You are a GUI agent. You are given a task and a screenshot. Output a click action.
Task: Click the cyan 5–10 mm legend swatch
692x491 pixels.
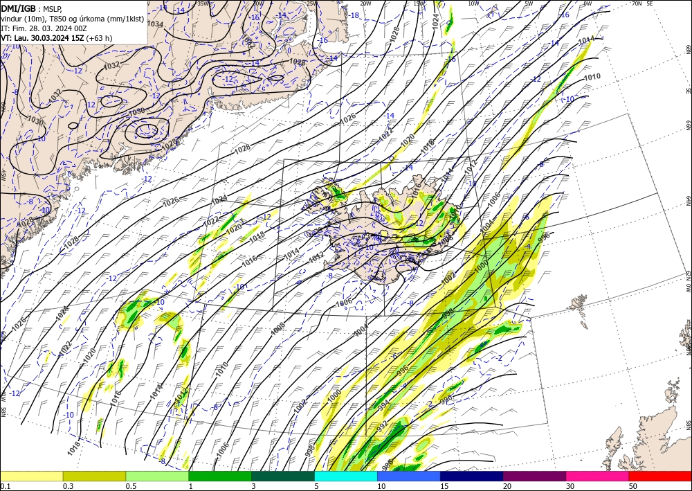coord(345,476)
